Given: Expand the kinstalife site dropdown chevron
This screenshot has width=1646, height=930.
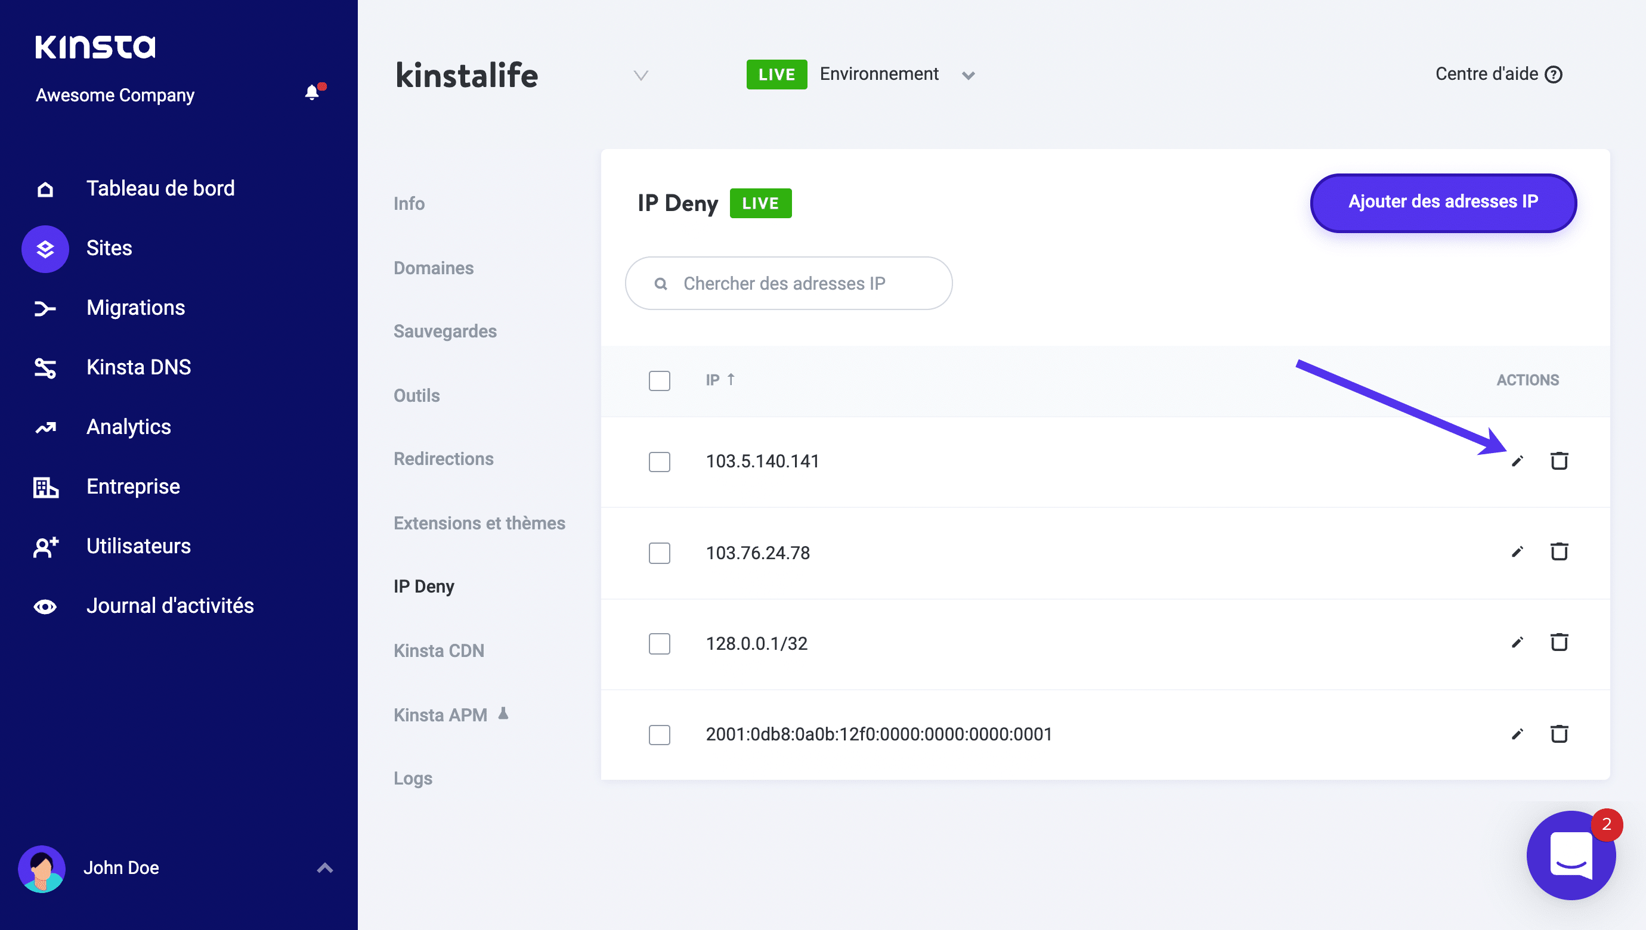Looking at the screenshot, I should point(641,75).
